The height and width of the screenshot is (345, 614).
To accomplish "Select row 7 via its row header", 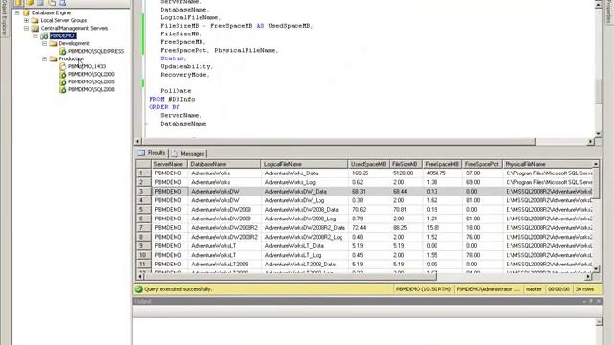I will 143,228.
